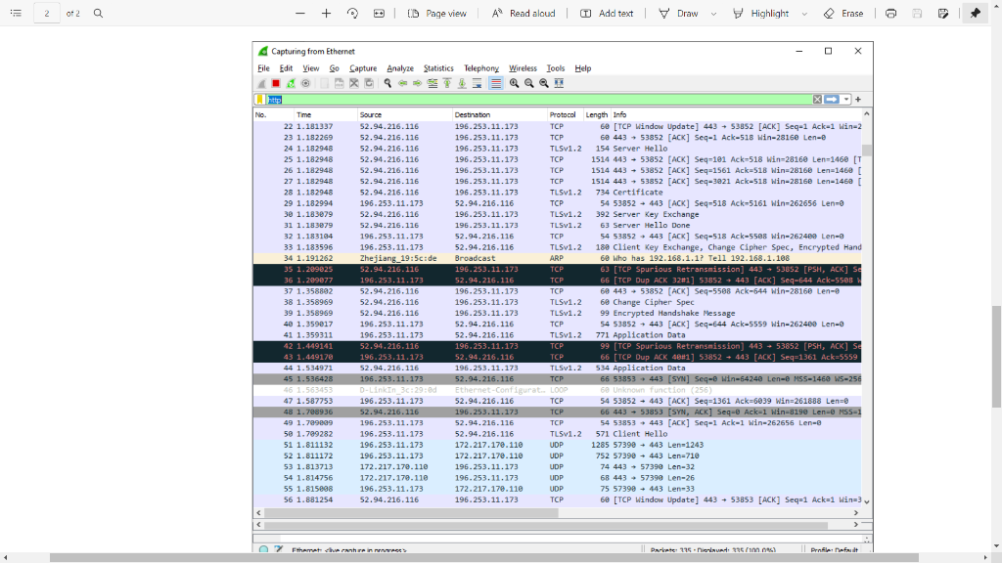1002x563 pixels.
Task: Open the find packet tool
Action: (386, 83)
